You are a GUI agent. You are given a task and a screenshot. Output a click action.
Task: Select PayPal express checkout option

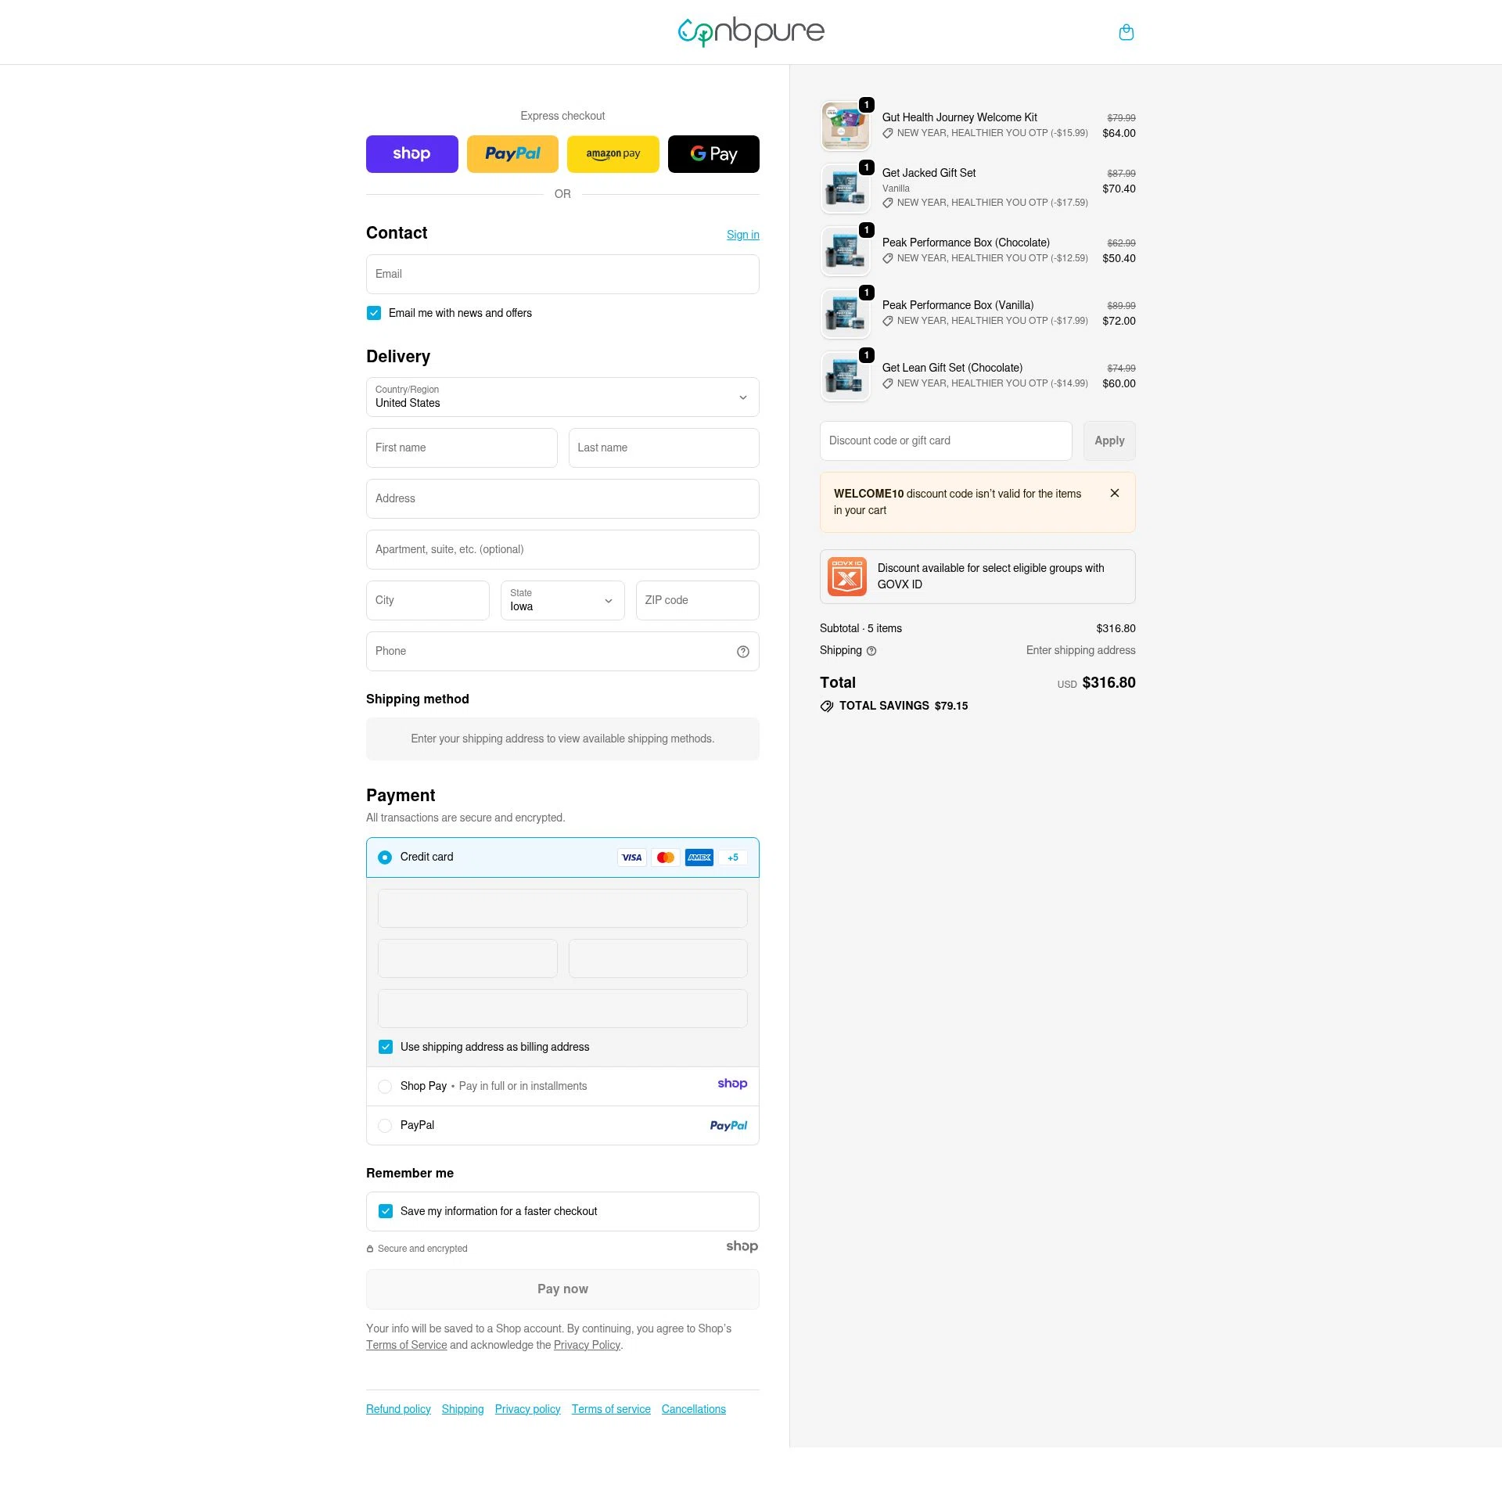point(512,153)
